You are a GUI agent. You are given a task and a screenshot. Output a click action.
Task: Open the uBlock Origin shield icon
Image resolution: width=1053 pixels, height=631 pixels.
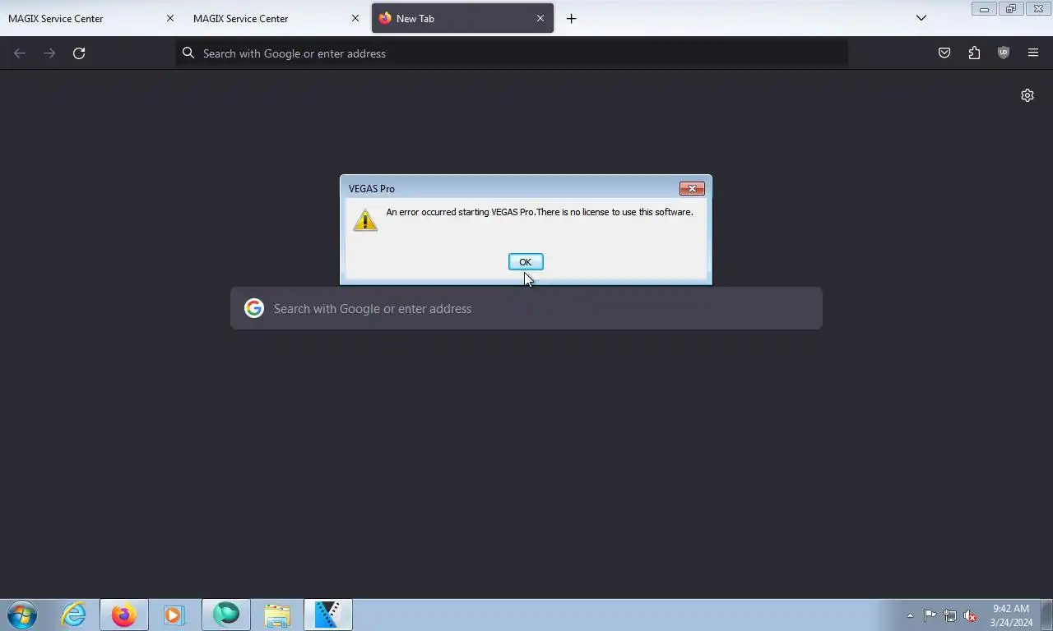[1004, 53]
